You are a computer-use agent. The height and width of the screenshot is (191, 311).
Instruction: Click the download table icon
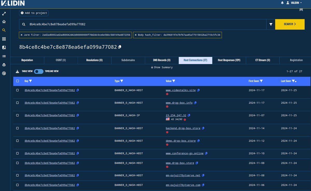17,71
